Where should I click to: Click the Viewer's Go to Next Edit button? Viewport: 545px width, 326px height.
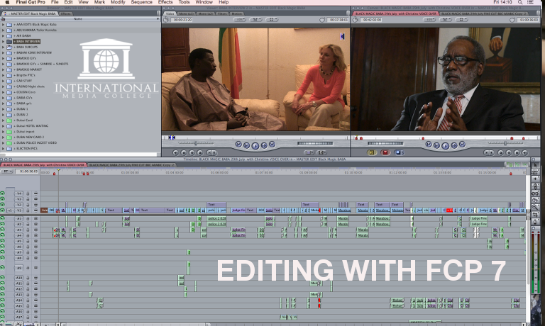(x=272, y=145)
